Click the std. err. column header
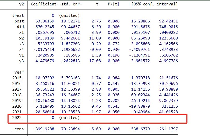Viewport: 210px width, 136px height. 72,4
